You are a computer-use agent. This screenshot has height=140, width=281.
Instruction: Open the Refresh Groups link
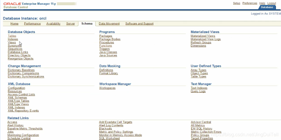coord(201,42)
